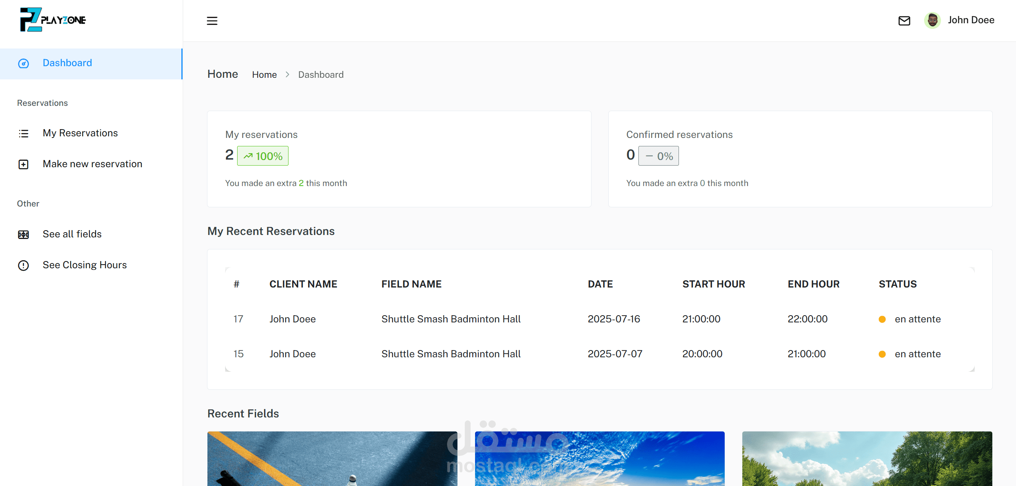
Task: Click the Closing Hours clock icon
Action: (x=24, y=265)
